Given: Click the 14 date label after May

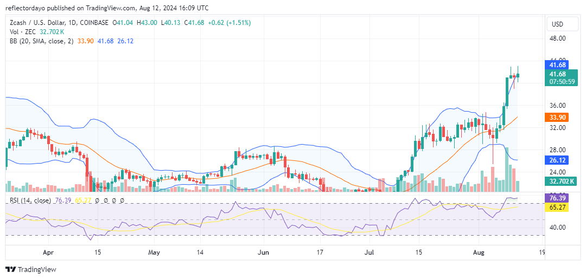Looking at the screenshot, I should (x=200, y=252).
